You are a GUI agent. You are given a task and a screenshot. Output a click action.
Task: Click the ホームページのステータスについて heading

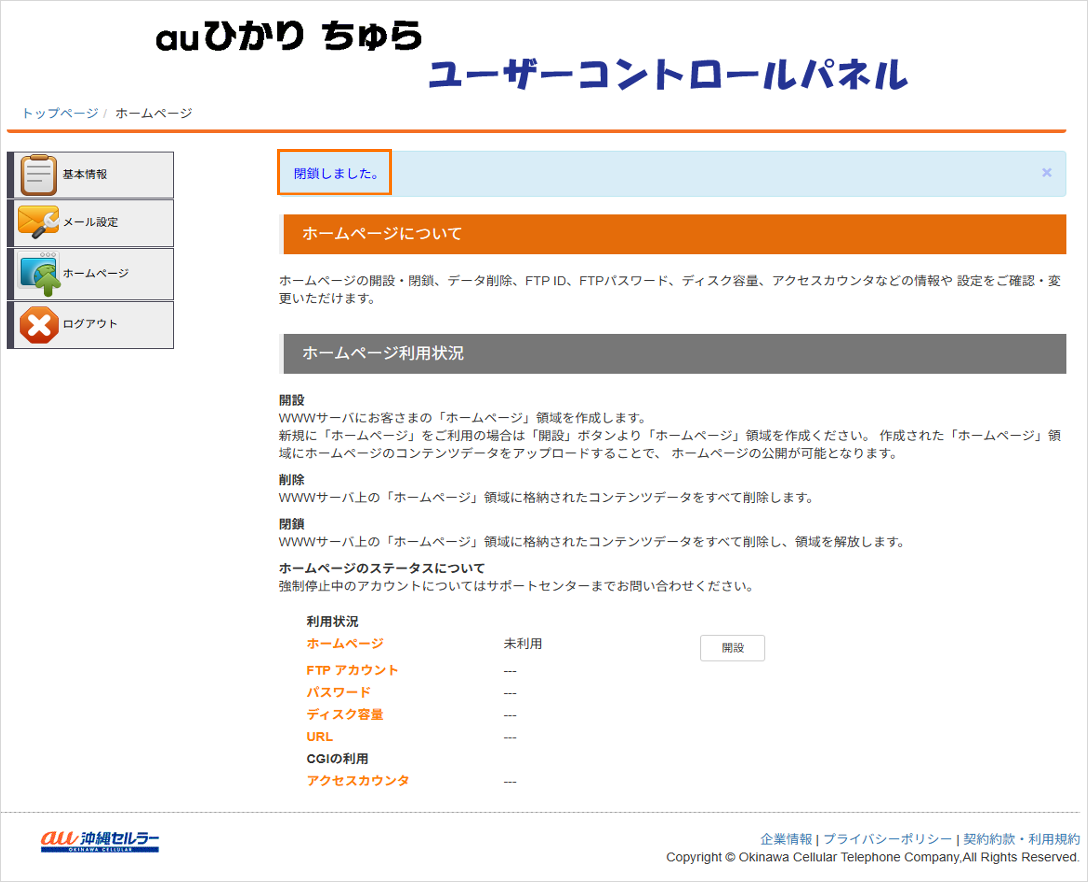pos(382,568)
